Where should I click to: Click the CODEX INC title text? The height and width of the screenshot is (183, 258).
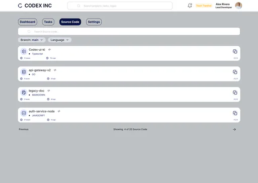point(38,6)
